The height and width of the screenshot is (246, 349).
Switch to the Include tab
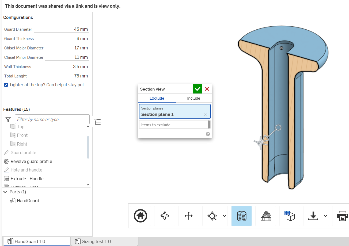(x=194, y=98)
